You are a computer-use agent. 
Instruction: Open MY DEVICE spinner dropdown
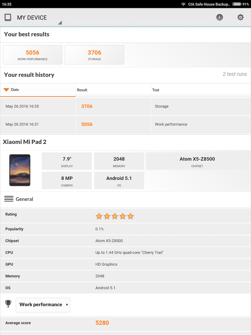coord(33,18)
